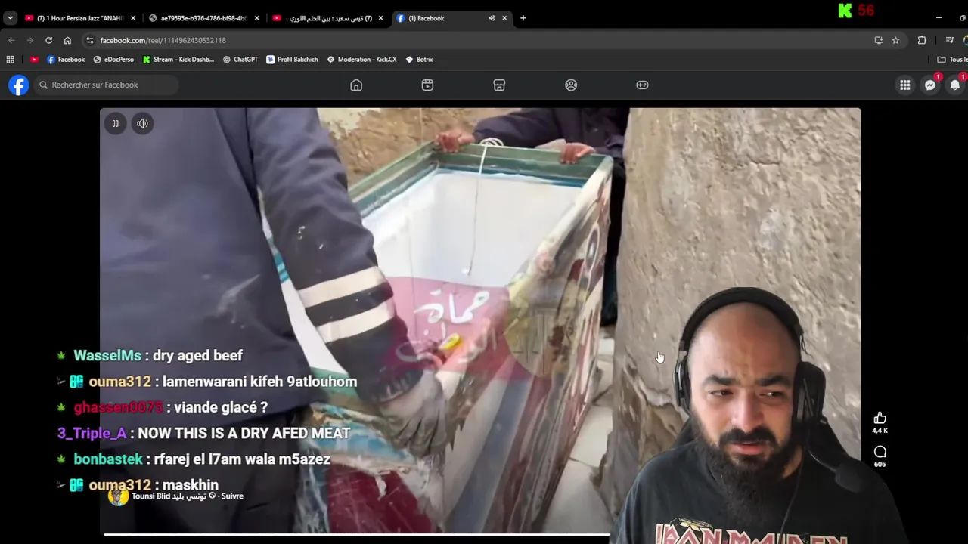
Task: Pause the reel video
Action: (115, 123)
